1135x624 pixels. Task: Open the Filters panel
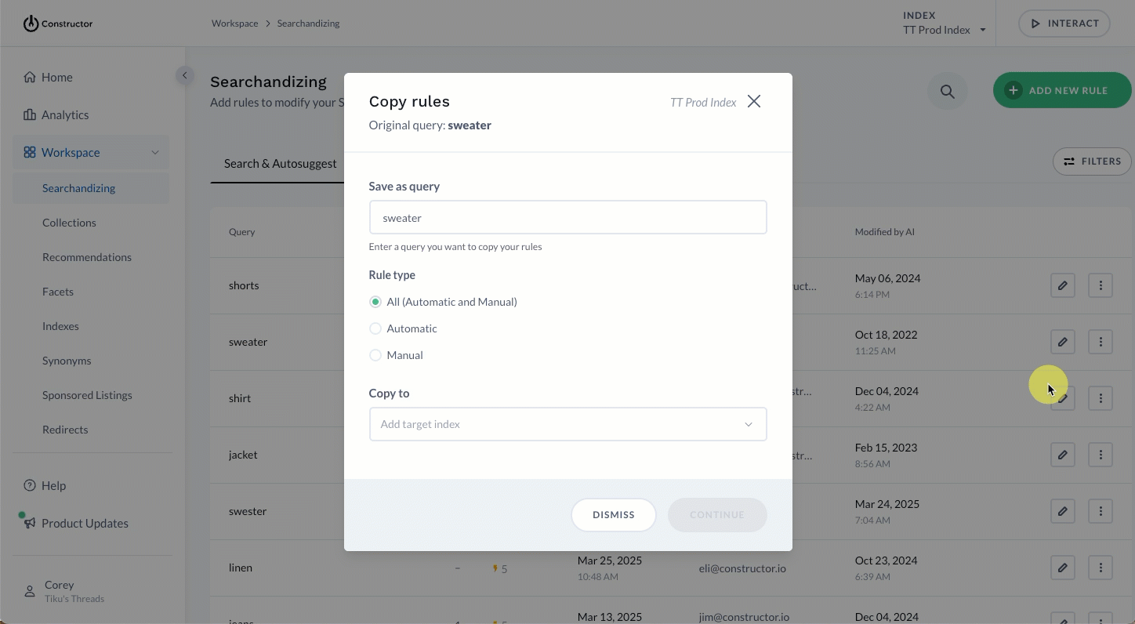1092,161
